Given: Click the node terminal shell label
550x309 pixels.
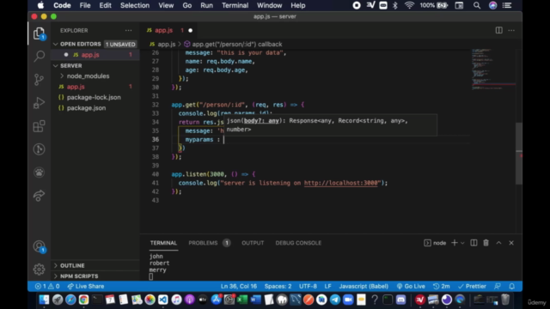Looking at the screenshot, I should (x=435, y=243).
